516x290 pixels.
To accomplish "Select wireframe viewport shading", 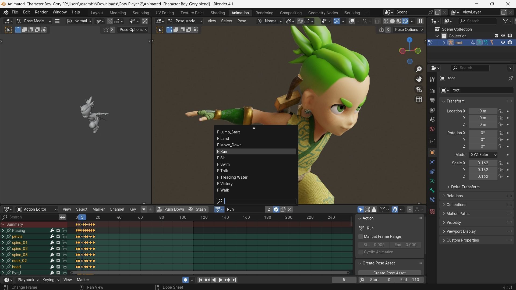I will point(386,21).
